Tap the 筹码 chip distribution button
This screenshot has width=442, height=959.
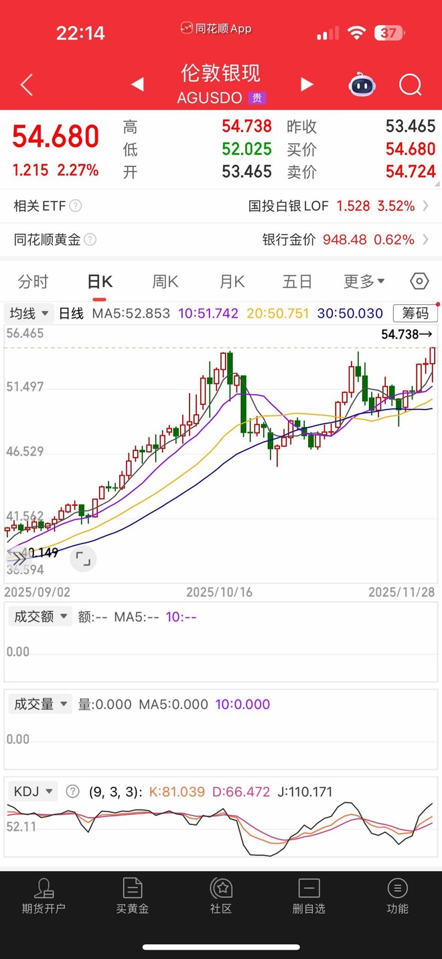tap(415, 313)
